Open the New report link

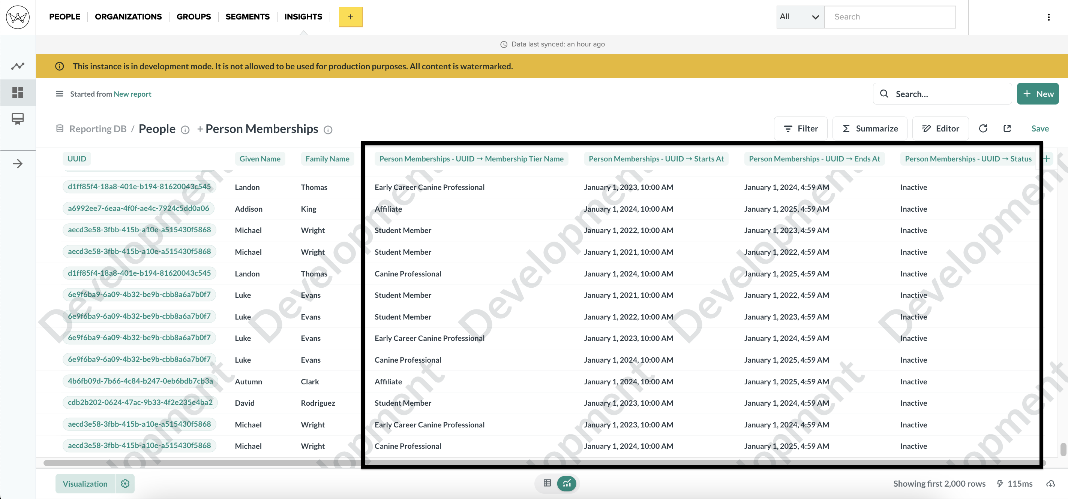(132, 94)
